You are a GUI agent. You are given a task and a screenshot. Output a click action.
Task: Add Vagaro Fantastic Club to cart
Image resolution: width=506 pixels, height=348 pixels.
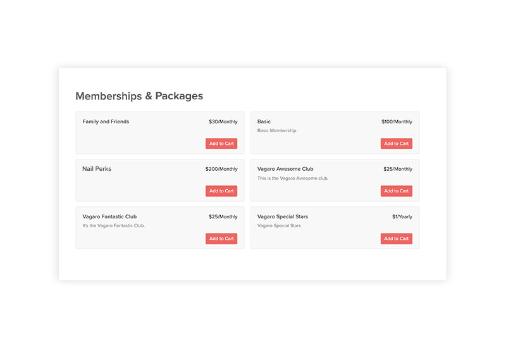point(221,239)
